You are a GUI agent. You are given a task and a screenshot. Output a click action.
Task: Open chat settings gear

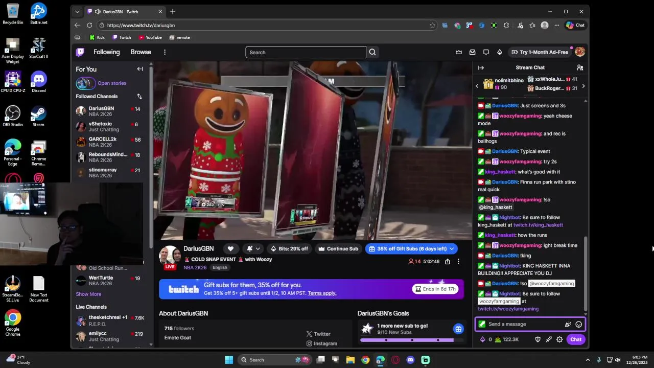coord(559,339)
